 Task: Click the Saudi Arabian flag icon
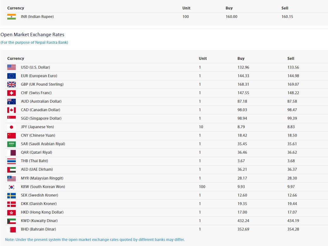11,144
